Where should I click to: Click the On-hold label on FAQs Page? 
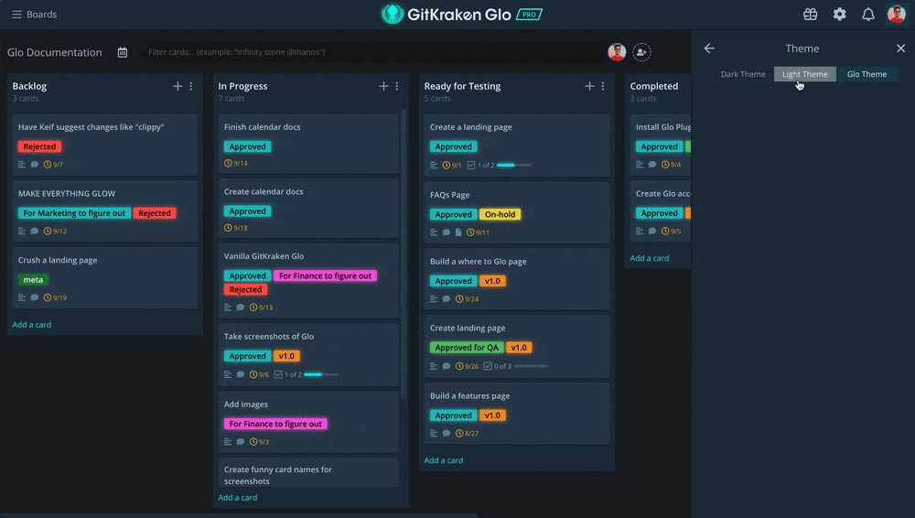coord(500,214)
